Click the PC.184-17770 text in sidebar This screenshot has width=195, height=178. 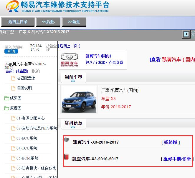(36, 48)
